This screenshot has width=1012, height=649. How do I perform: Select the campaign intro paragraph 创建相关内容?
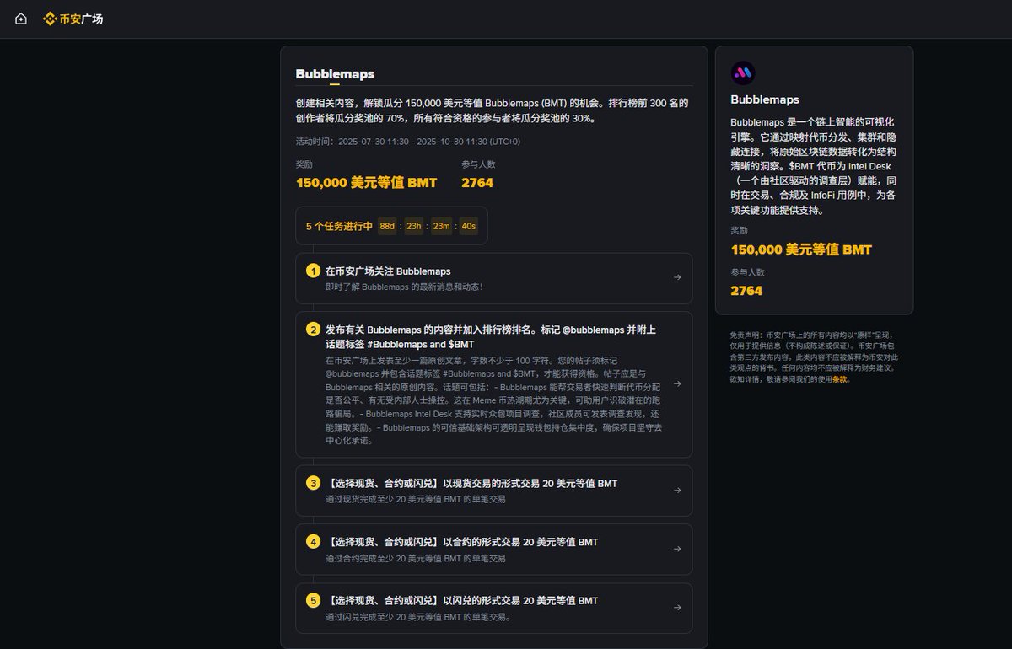tap(493, 110)
